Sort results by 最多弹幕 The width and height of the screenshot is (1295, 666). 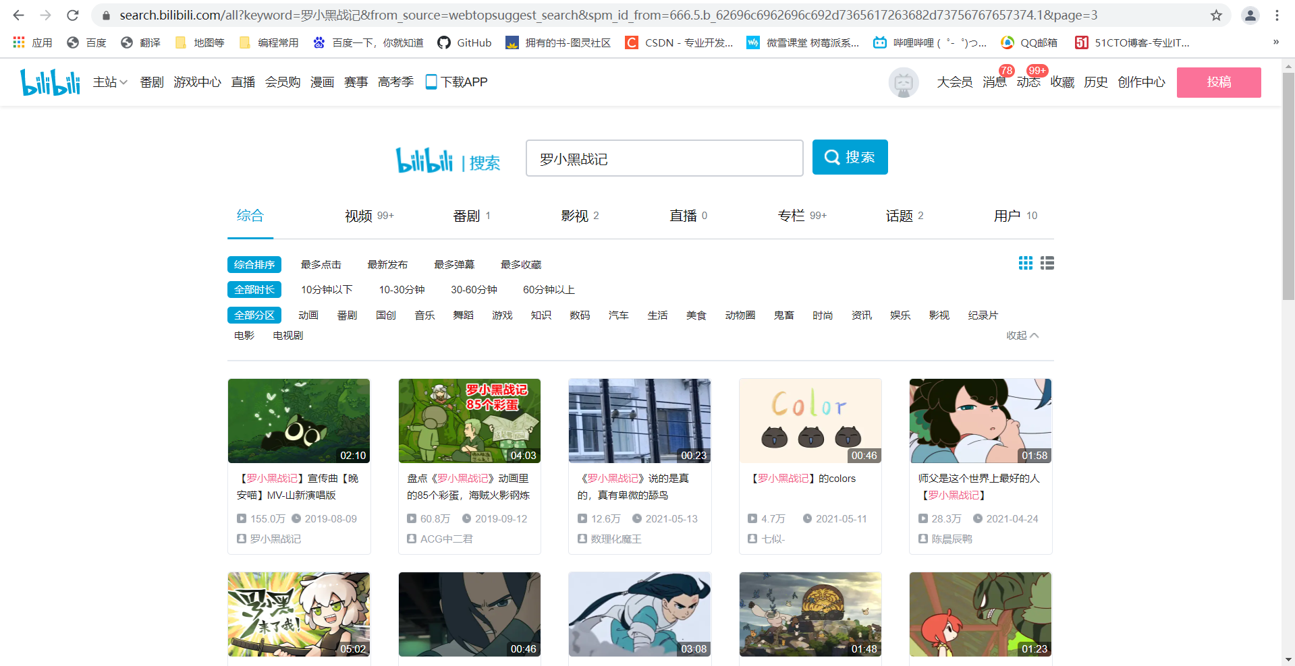click(x=454, y=265)
